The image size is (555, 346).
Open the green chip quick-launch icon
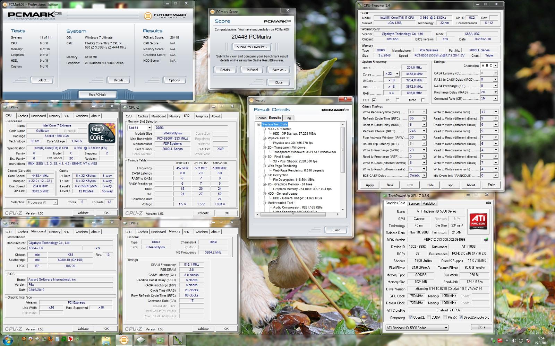(x=63, y=339)
